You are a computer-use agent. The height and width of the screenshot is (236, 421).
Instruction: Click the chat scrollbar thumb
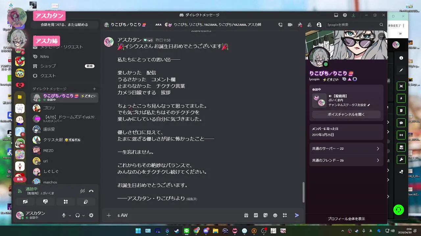point(303,192)
